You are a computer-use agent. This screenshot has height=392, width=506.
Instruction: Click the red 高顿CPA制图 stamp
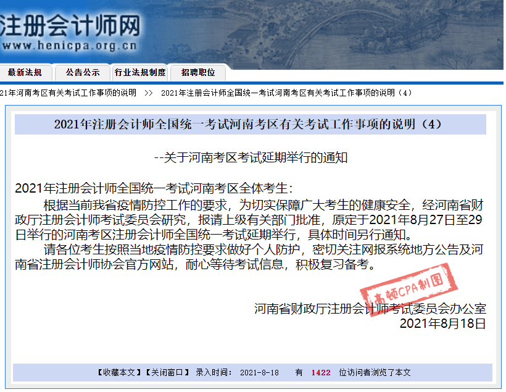(x=409, y=290)
